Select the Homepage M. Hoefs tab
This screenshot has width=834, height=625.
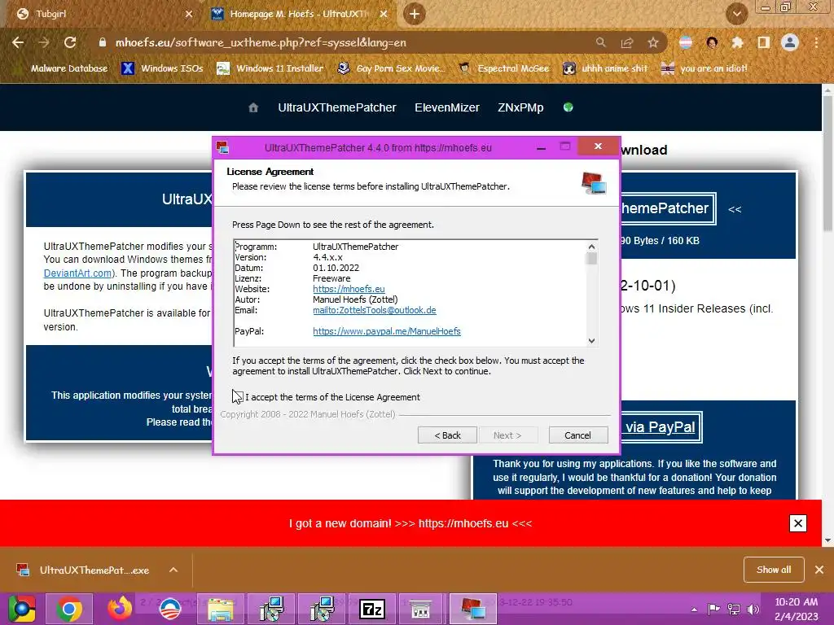[298, 15]
